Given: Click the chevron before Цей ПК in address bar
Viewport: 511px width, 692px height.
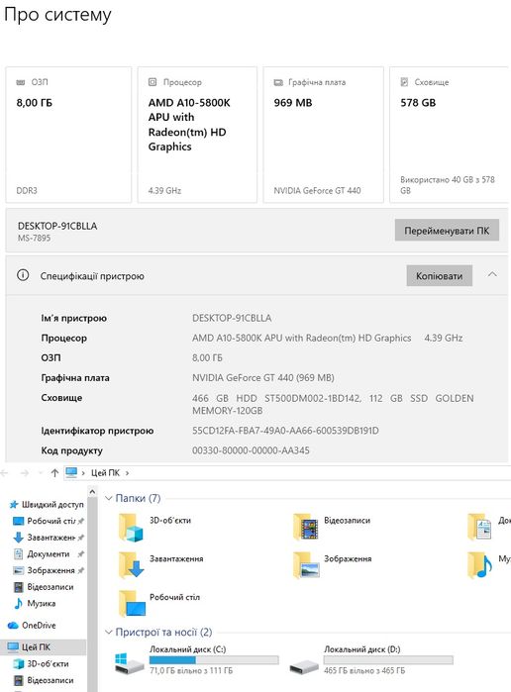Looking at the screenshot, I should 83,473.
